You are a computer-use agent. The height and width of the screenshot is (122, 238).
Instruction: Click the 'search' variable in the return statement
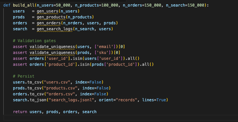pyautogui.click(x=89, y=112)
